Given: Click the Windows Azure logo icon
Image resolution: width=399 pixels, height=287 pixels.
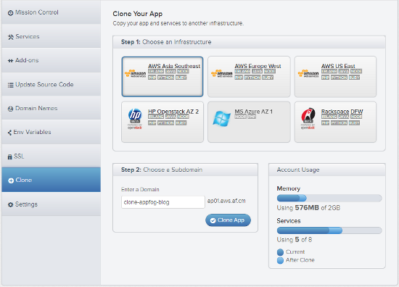Looking at the screenshot, I should pos(222,118).
